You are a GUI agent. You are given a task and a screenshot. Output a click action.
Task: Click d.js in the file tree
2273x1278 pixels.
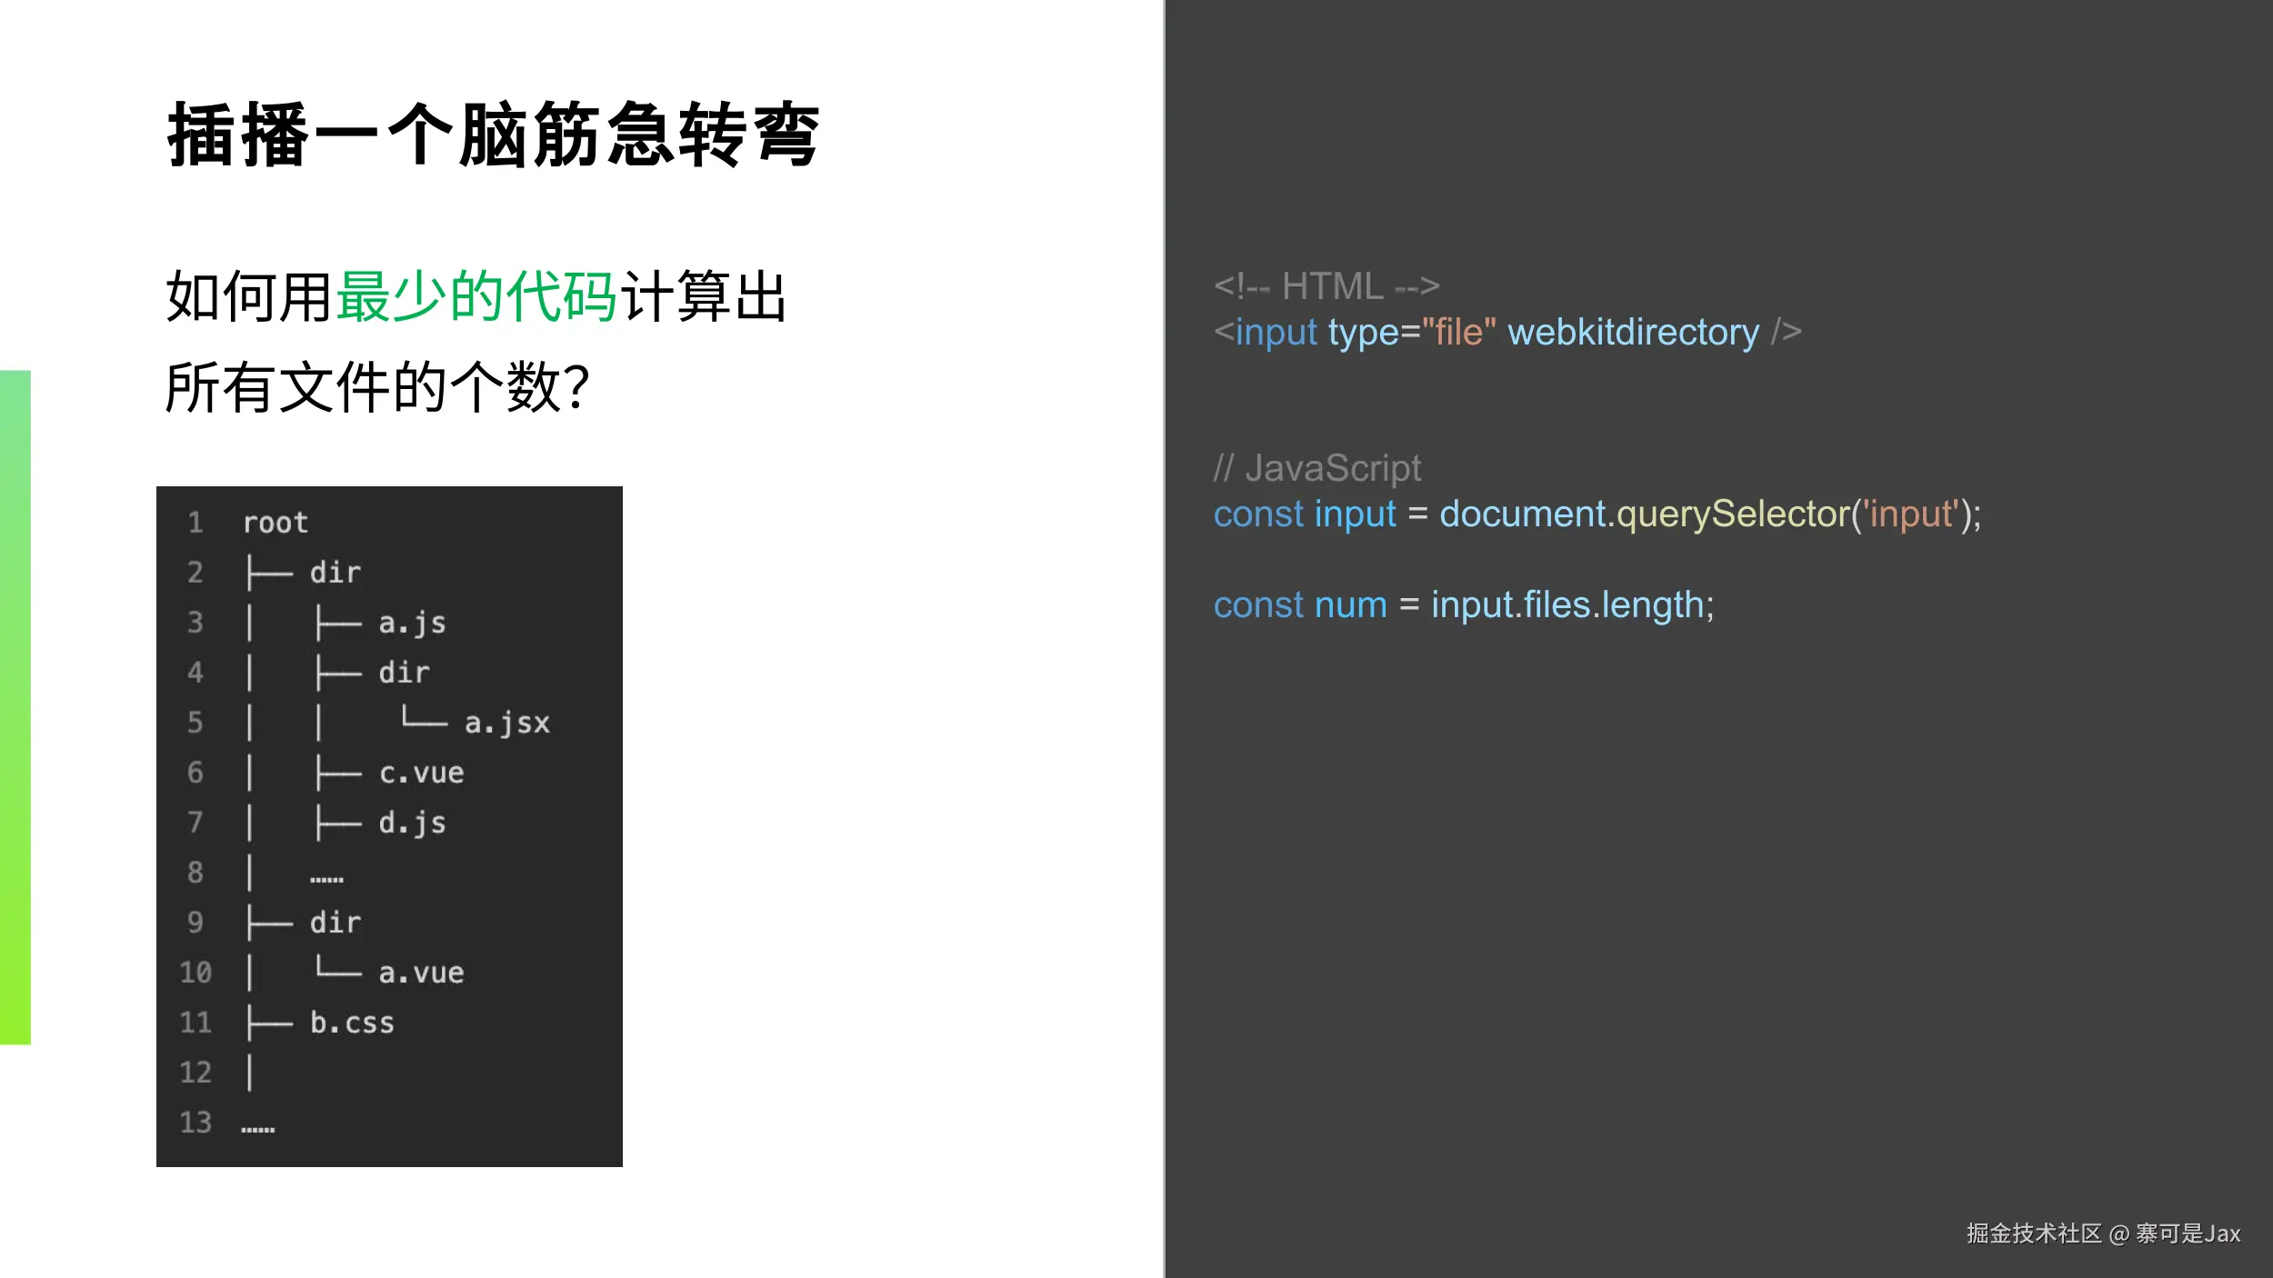pos(412,823)
